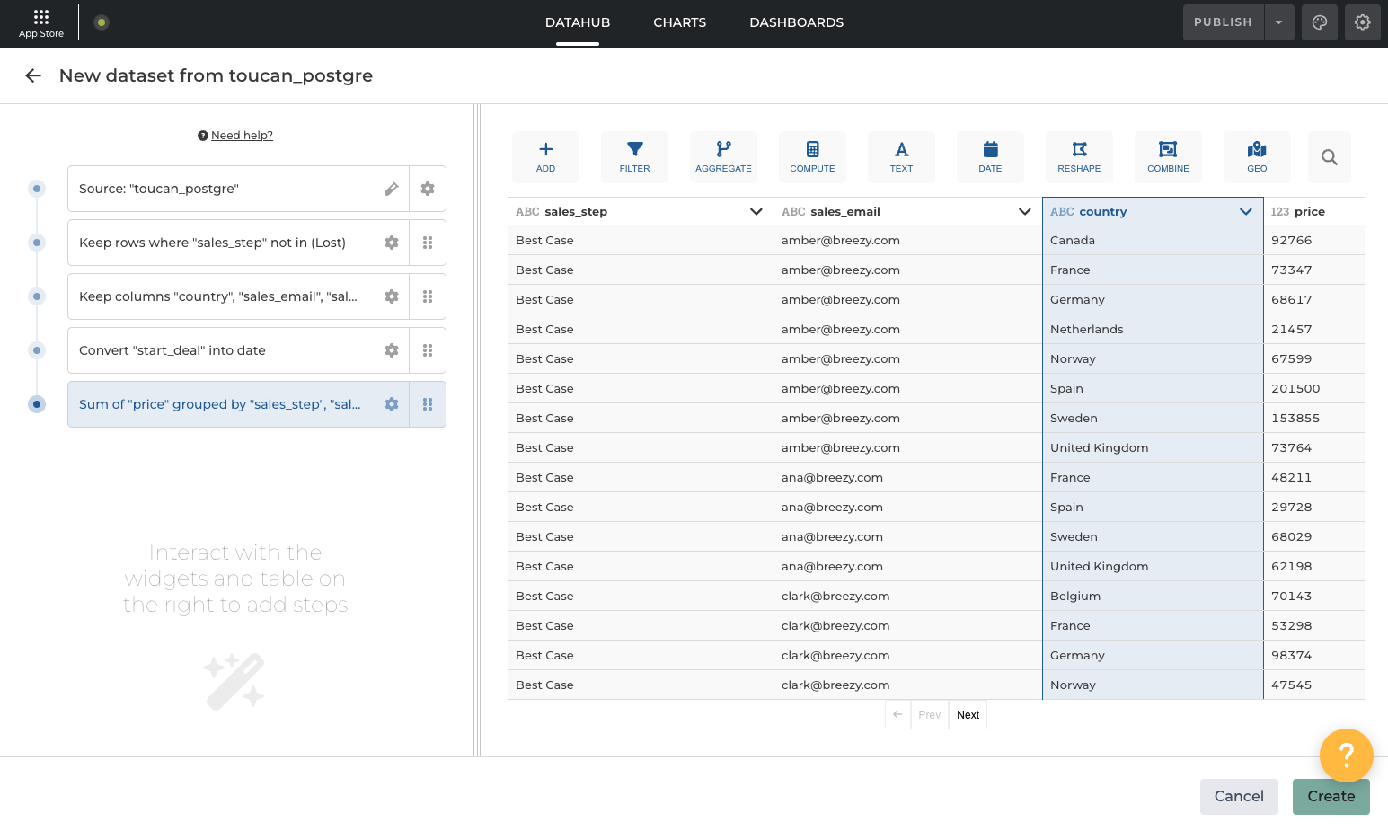Open the theme color palette icon
The width and height of the screenshot is (1388, 831).
pyautogui.click(x=1320, y=22)
